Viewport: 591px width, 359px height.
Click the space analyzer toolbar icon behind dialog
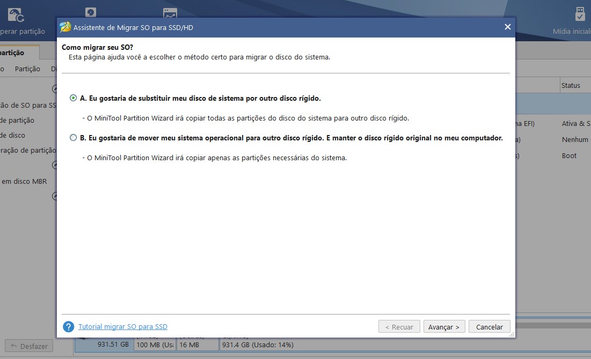coord(170,13)
